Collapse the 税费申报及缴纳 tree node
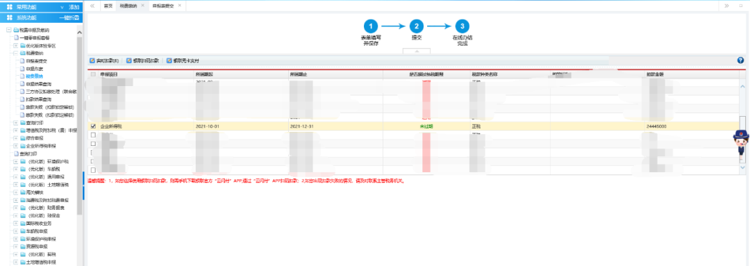 pyautogui.click(x=9, y=30)
